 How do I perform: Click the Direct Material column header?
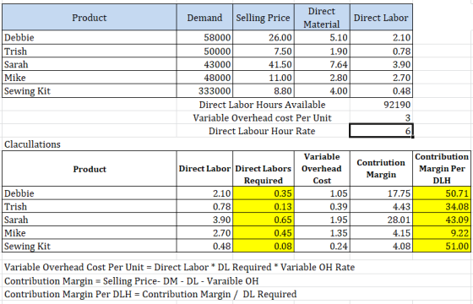pyautogui.click(x=322, y=17)
